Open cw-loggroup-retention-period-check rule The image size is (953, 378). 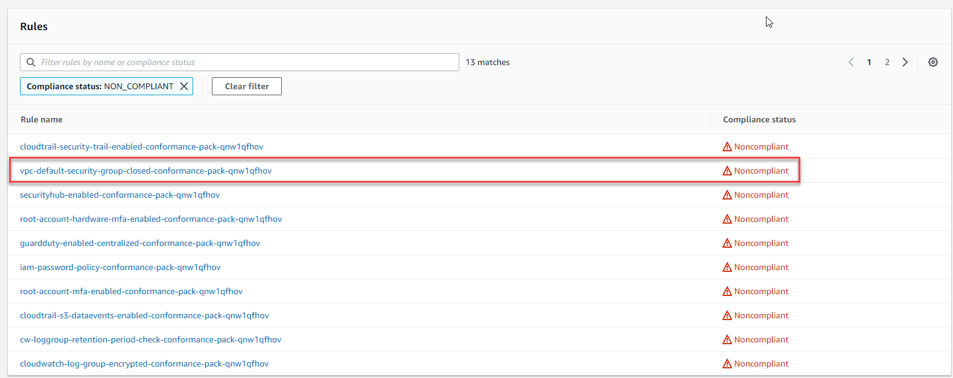pos(150,339)
